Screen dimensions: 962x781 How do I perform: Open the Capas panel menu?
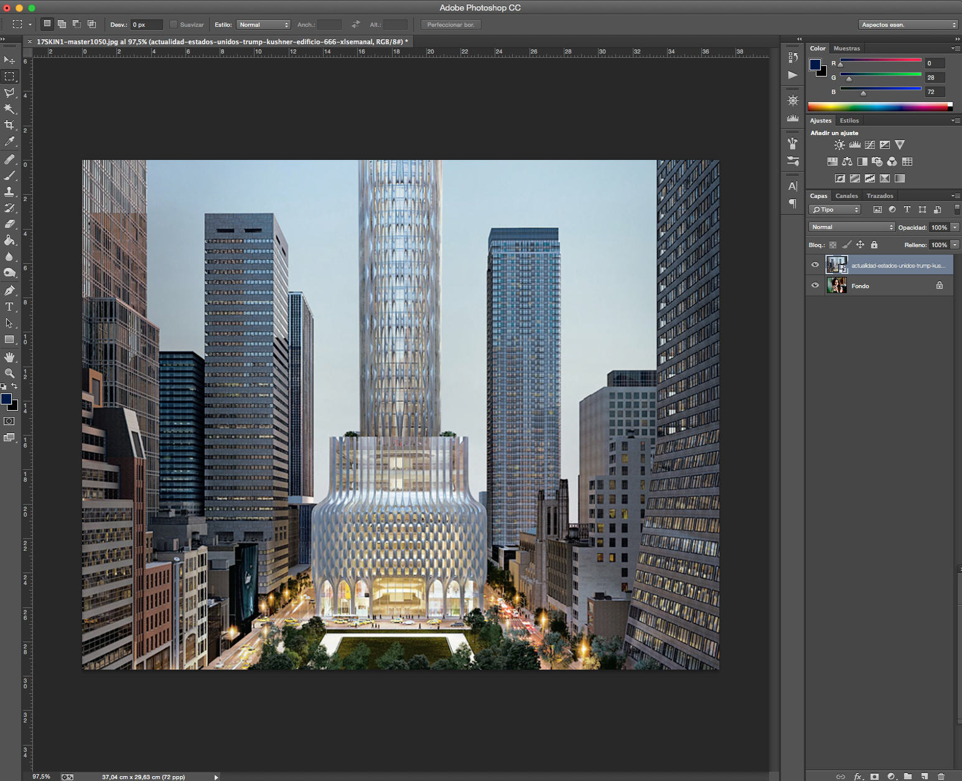[956, 196]
